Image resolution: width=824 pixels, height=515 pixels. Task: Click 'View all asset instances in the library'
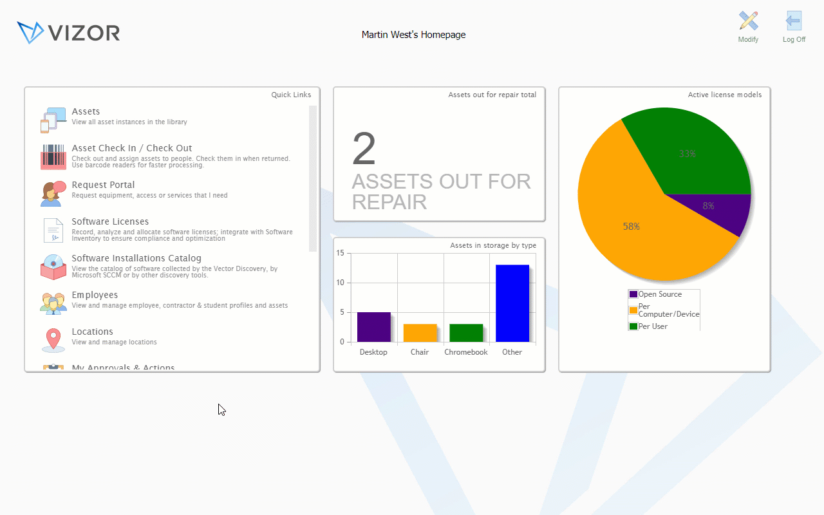[x=129, y=122]
